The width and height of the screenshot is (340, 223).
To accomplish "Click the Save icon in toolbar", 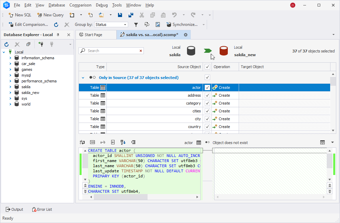I will (x=120, y=15).
